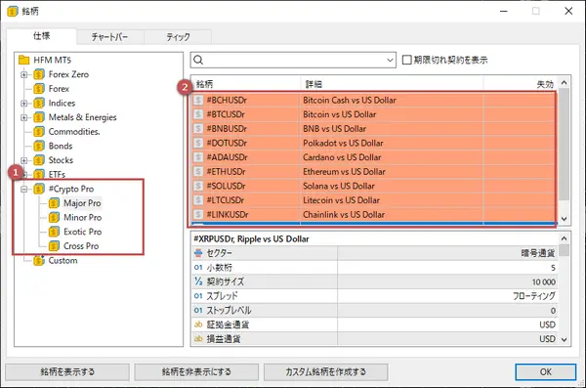Click the Metals & Energies group icon
The image size is (586, 388).
point(39,117)
